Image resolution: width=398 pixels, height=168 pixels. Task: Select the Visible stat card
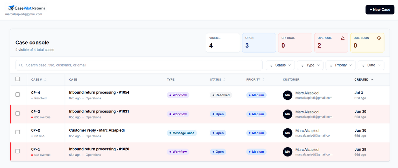pyautogui.click(x=223, y=43)
